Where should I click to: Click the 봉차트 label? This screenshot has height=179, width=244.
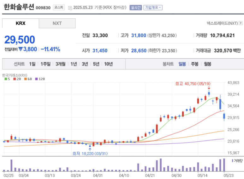pos(168,64)
